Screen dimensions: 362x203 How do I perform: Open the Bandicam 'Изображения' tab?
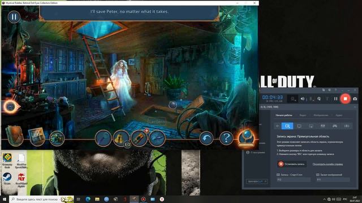(x=321, y=115)
